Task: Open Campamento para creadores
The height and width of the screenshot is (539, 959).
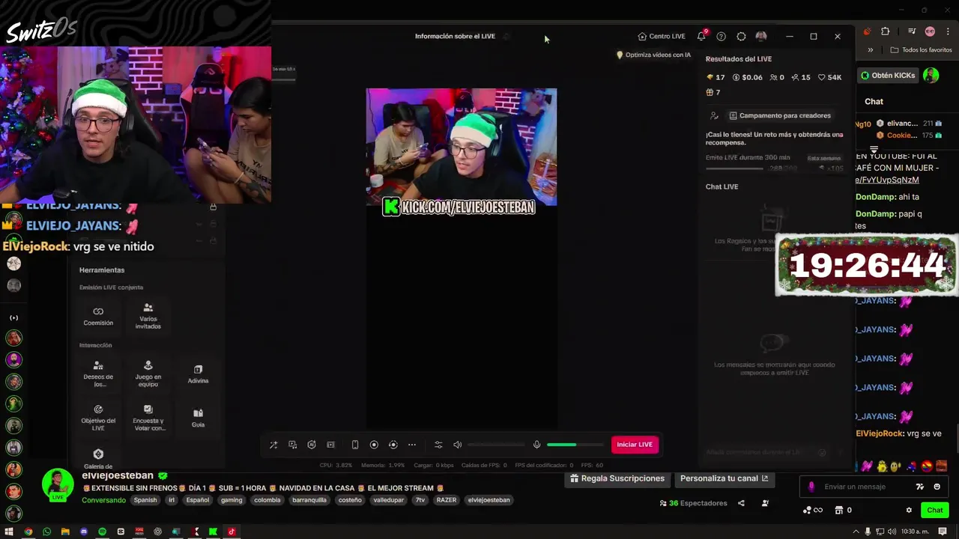Action: click(x=779, y=115)
